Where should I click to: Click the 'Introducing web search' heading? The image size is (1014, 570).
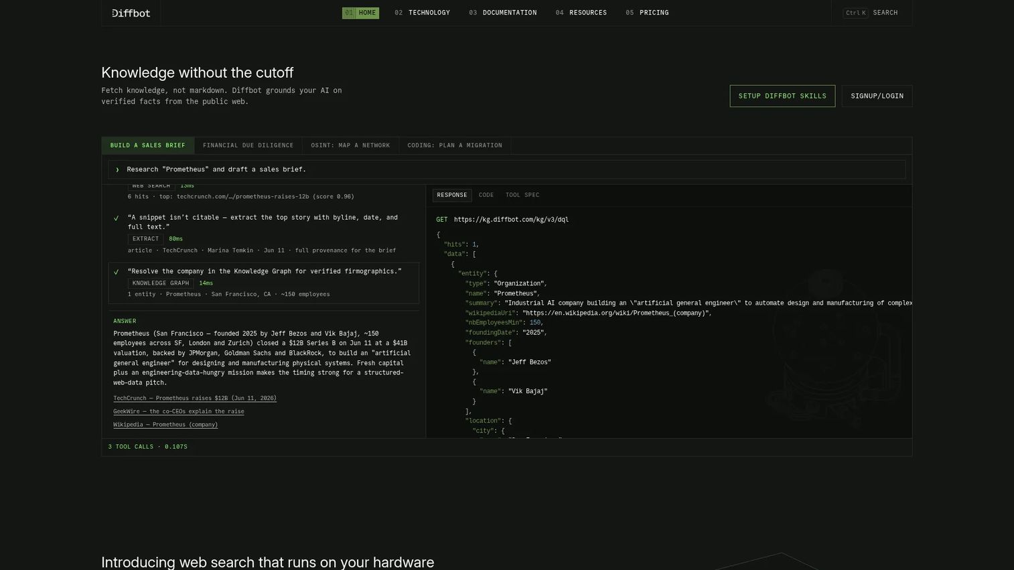[268, 562]
